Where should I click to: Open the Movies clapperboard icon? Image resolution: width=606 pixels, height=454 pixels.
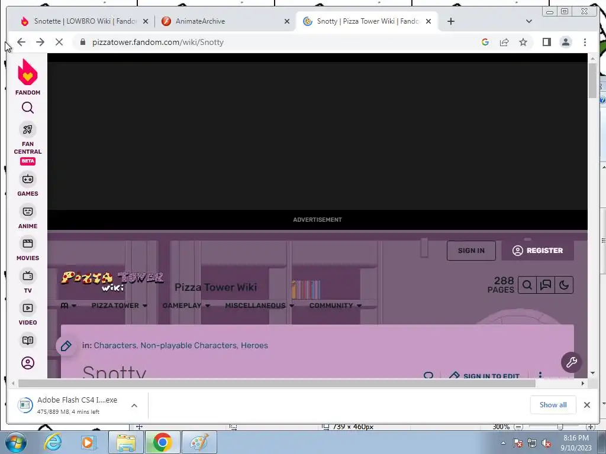tap(27, 244)
